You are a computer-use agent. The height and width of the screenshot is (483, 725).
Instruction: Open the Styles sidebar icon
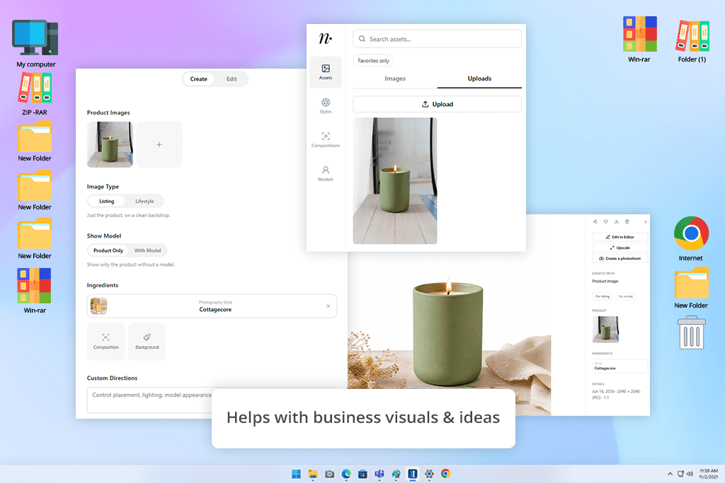pos(326,106)
